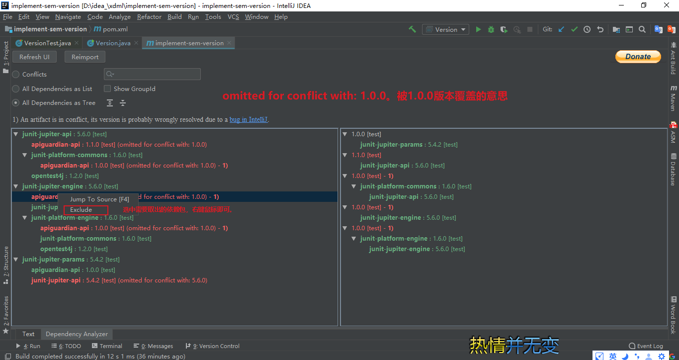Open Project Structure folder icon
Image resolution: width=679 pixels, height=360 pixels.
pos(616,29)
